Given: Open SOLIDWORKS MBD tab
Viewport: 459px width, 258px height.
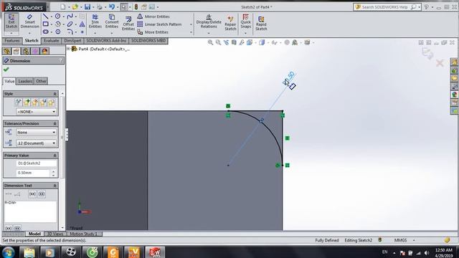Looking at the screenshot, I should pos(148,41).
